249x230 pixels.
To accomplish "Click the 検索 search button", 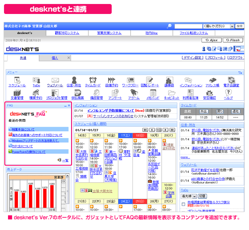I will [239, 26].
